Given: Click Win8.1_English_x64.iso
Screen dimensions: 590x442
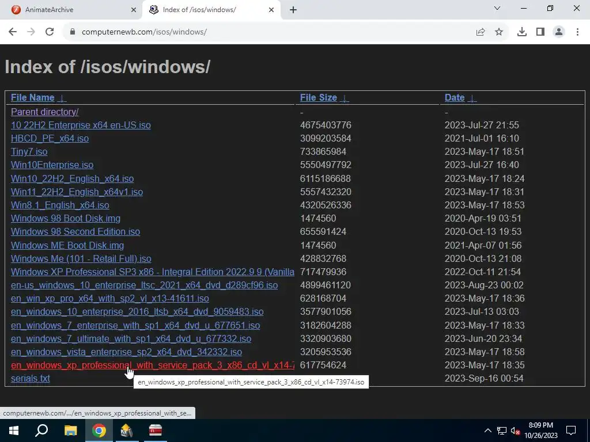Looking at the screenshot, I should click(x=60, y=205).
